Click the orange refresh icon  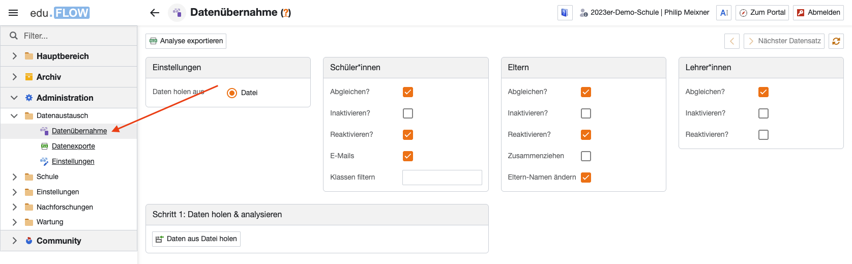pyautogui.click(x=836, y=41)
